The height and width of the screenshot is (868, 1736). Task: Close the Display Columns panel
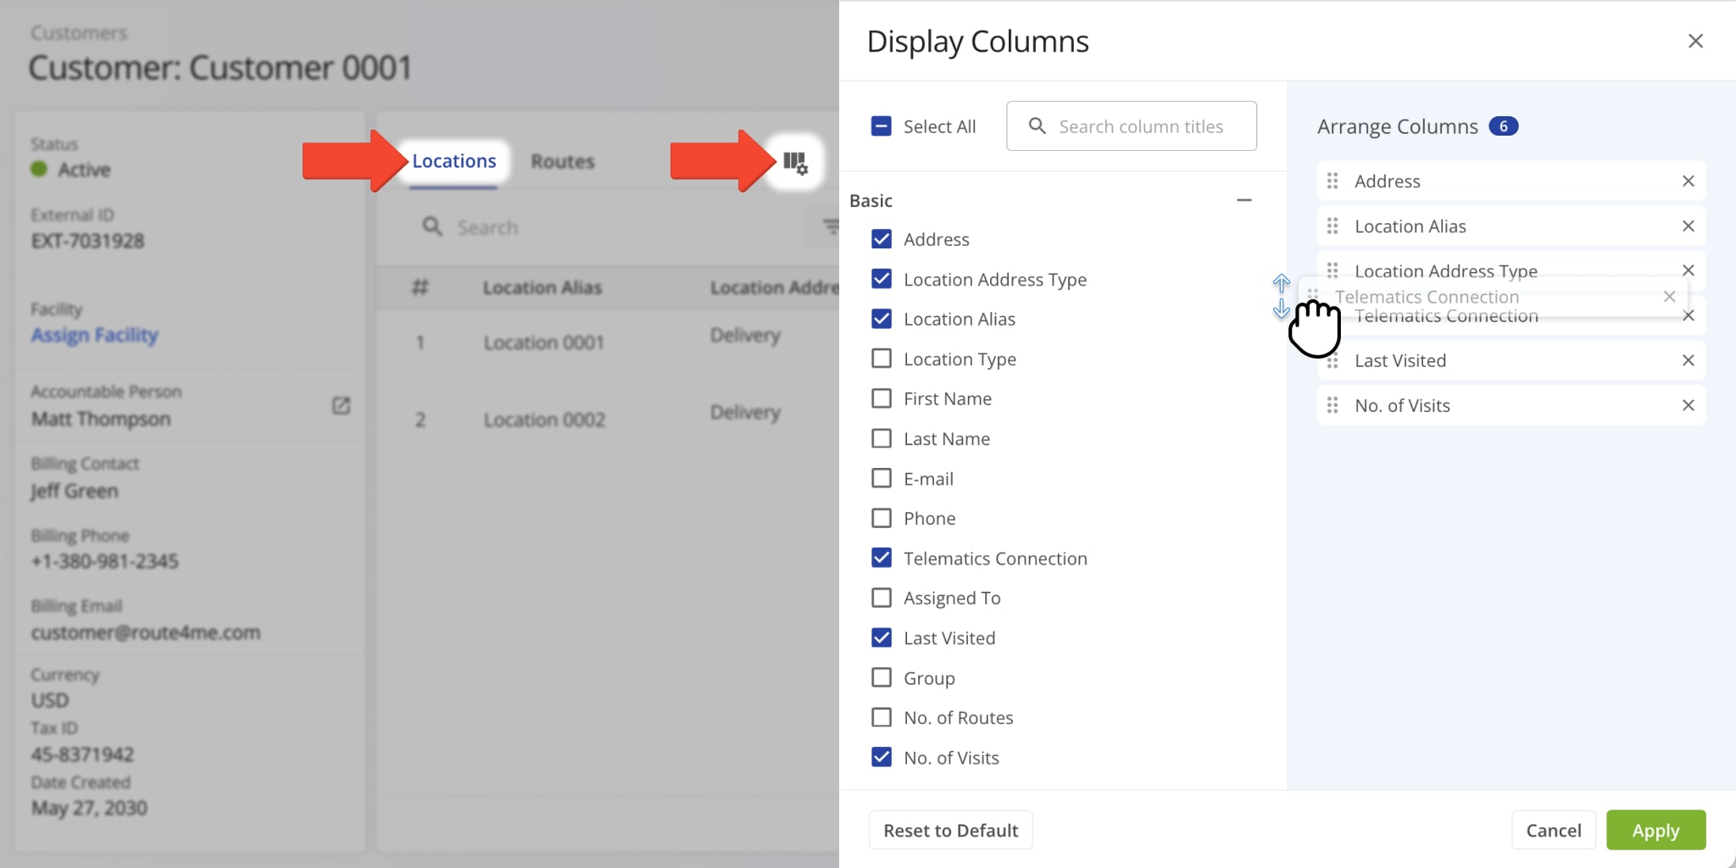point(1695,41)
